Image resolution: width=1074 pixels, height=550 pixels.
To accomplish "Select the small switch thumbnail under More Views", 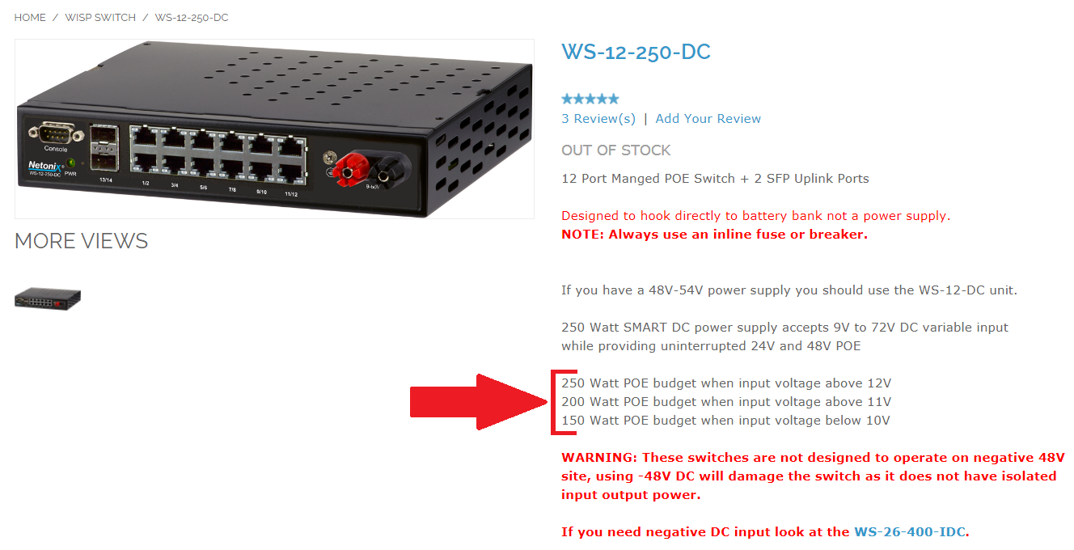I will tap(48, 298).
